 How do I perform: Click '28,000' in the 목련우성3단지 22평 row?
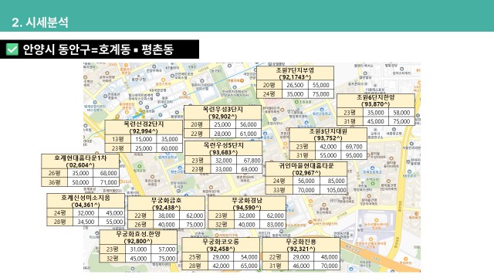click(x=222, y=134)
